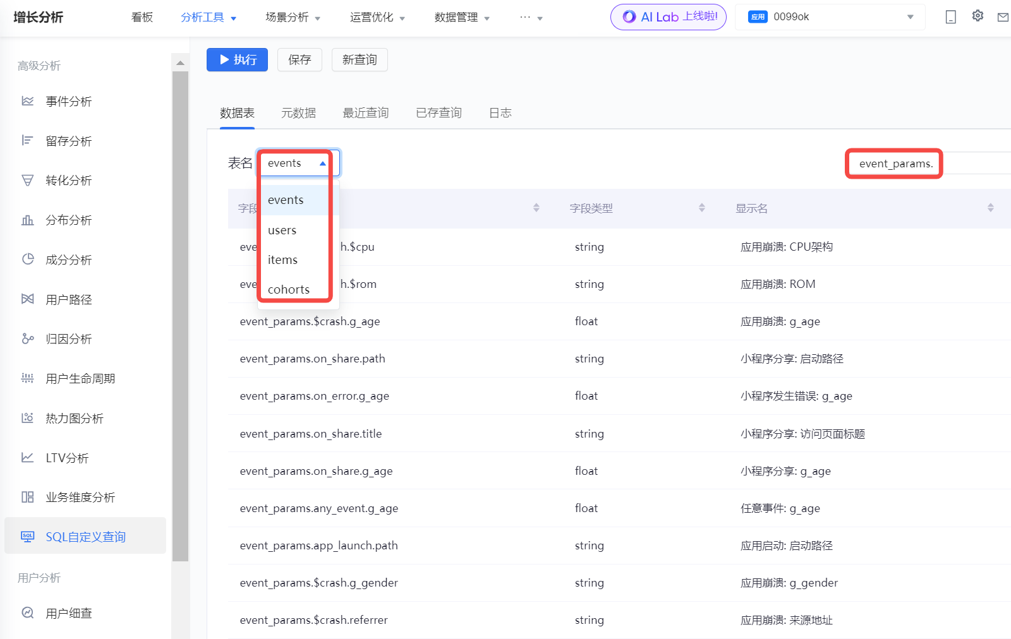Switch to the 最近查询 tab
1011x639 pixels.
tap(365, 112)
